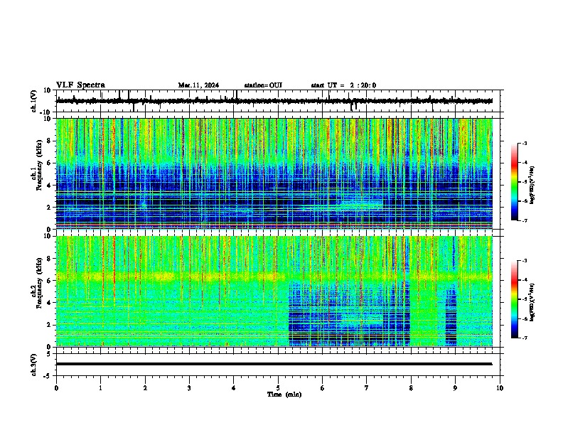Click the ch.1 spectrogram "2" kHz tick label
Image resolution: width=563 pixels, height=435 pixels.
coord(49,208)
